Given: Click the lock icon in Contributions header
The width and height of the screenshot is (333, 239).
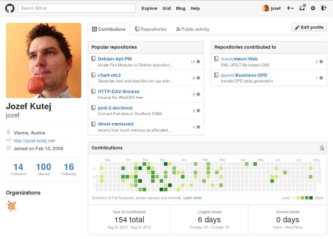Looking at the screenshot, I should coord(322,148).
